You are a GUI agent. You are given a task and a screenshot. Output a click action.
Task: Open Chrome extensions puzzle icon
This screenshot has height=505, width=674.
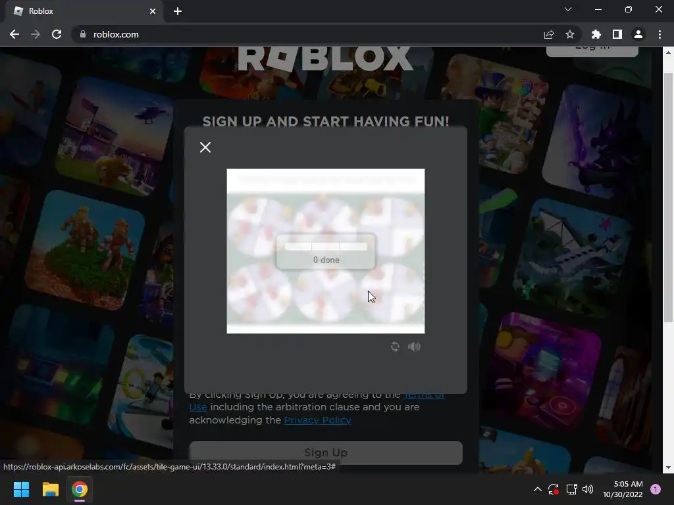point(596,34)
